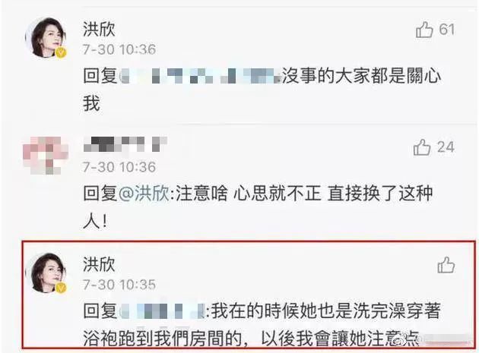Click verified badge on bottom 洪欣 avatar
479x353 pixels.
[x=61, y=288]
